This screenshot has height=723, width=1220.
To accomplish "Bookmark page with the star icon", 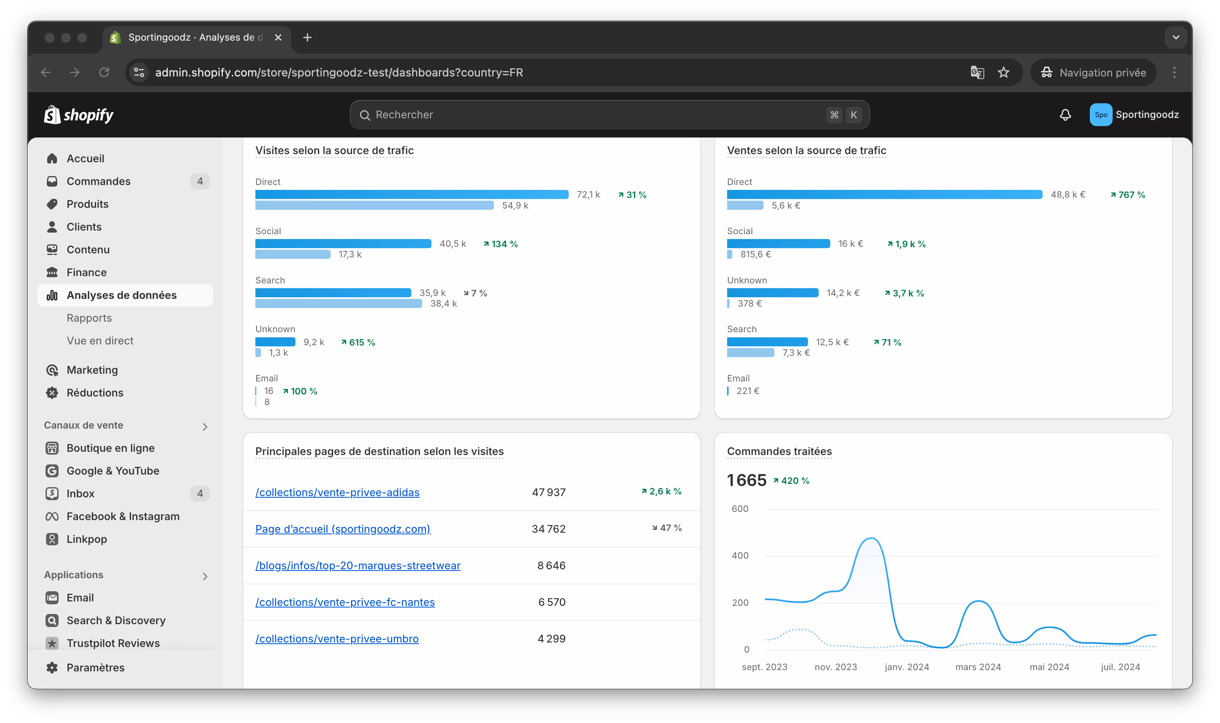I will (1003, 73).
